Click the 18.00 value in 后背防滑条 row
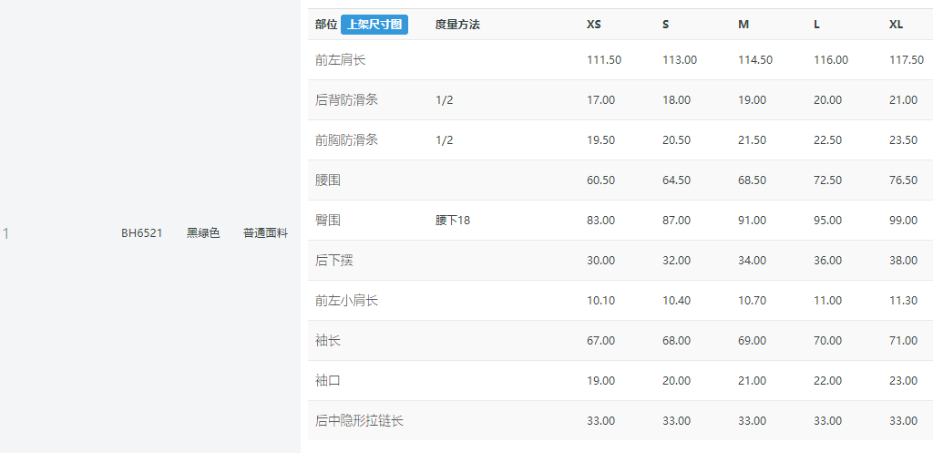 [x=677, y=100]
